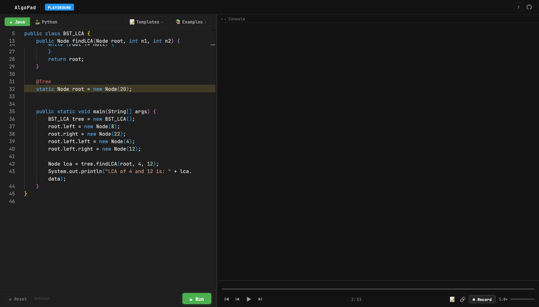Click the '@Tree' annotation text
The height and width of the screenshot is (307, 539).
pos(43,82)
